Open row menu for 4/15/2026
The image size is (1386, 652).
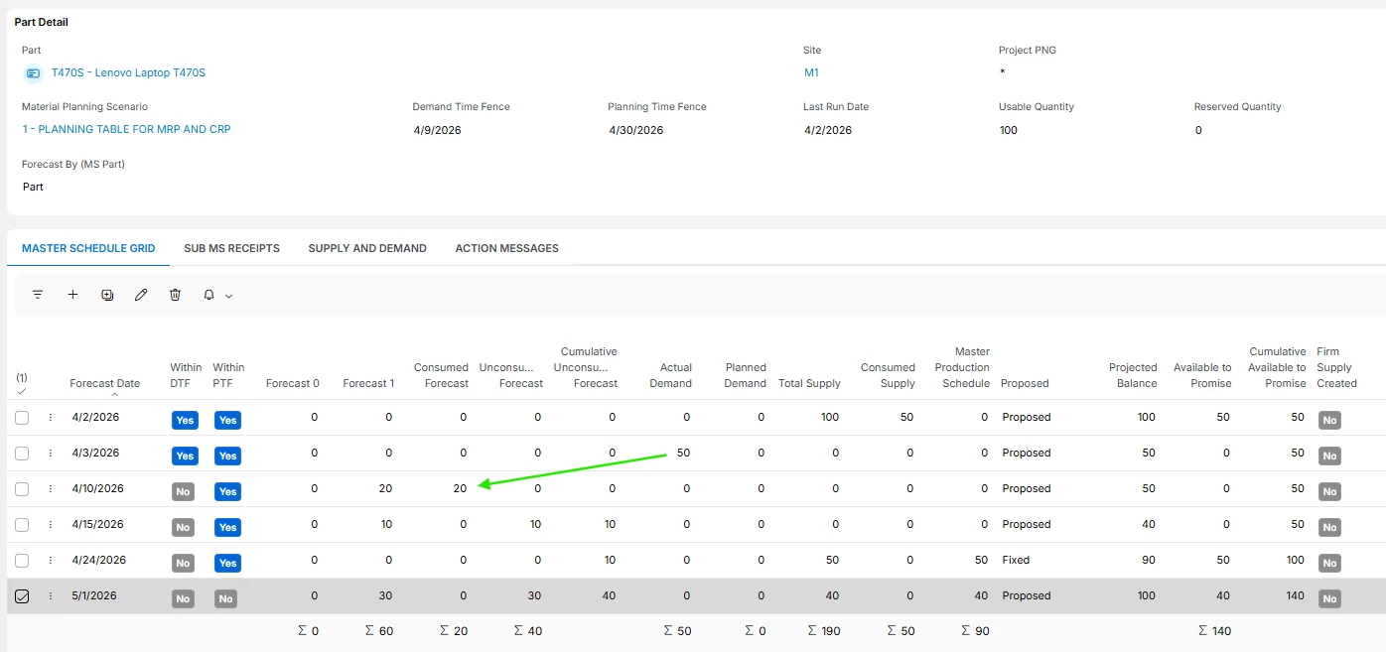click(x=51, y=525)
